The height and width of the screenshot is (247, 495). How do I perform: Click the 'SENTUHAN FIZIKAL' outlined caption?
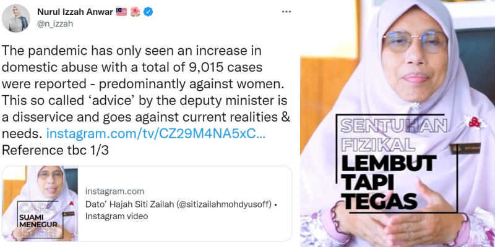[x=394, y=135]
